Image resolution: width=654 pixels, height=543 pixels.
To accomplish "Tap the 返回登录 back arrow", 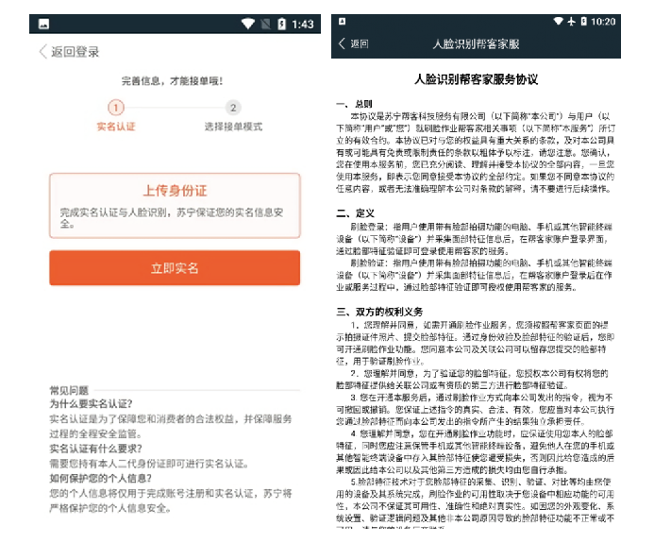I will tap(42, 52).
